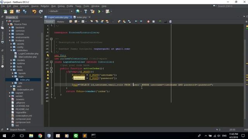
Task: Click the Previous Bookmark icon
Action: click(x=119, y=22)
